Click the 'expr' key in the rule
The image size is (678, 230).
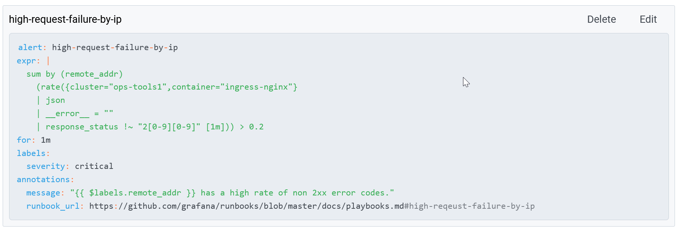point(26,61)
